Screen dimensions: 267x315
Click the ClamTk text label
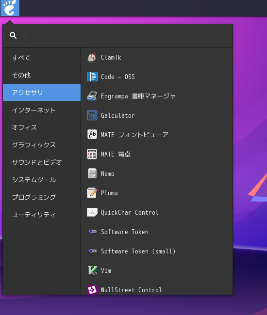[x=111, y=58]
